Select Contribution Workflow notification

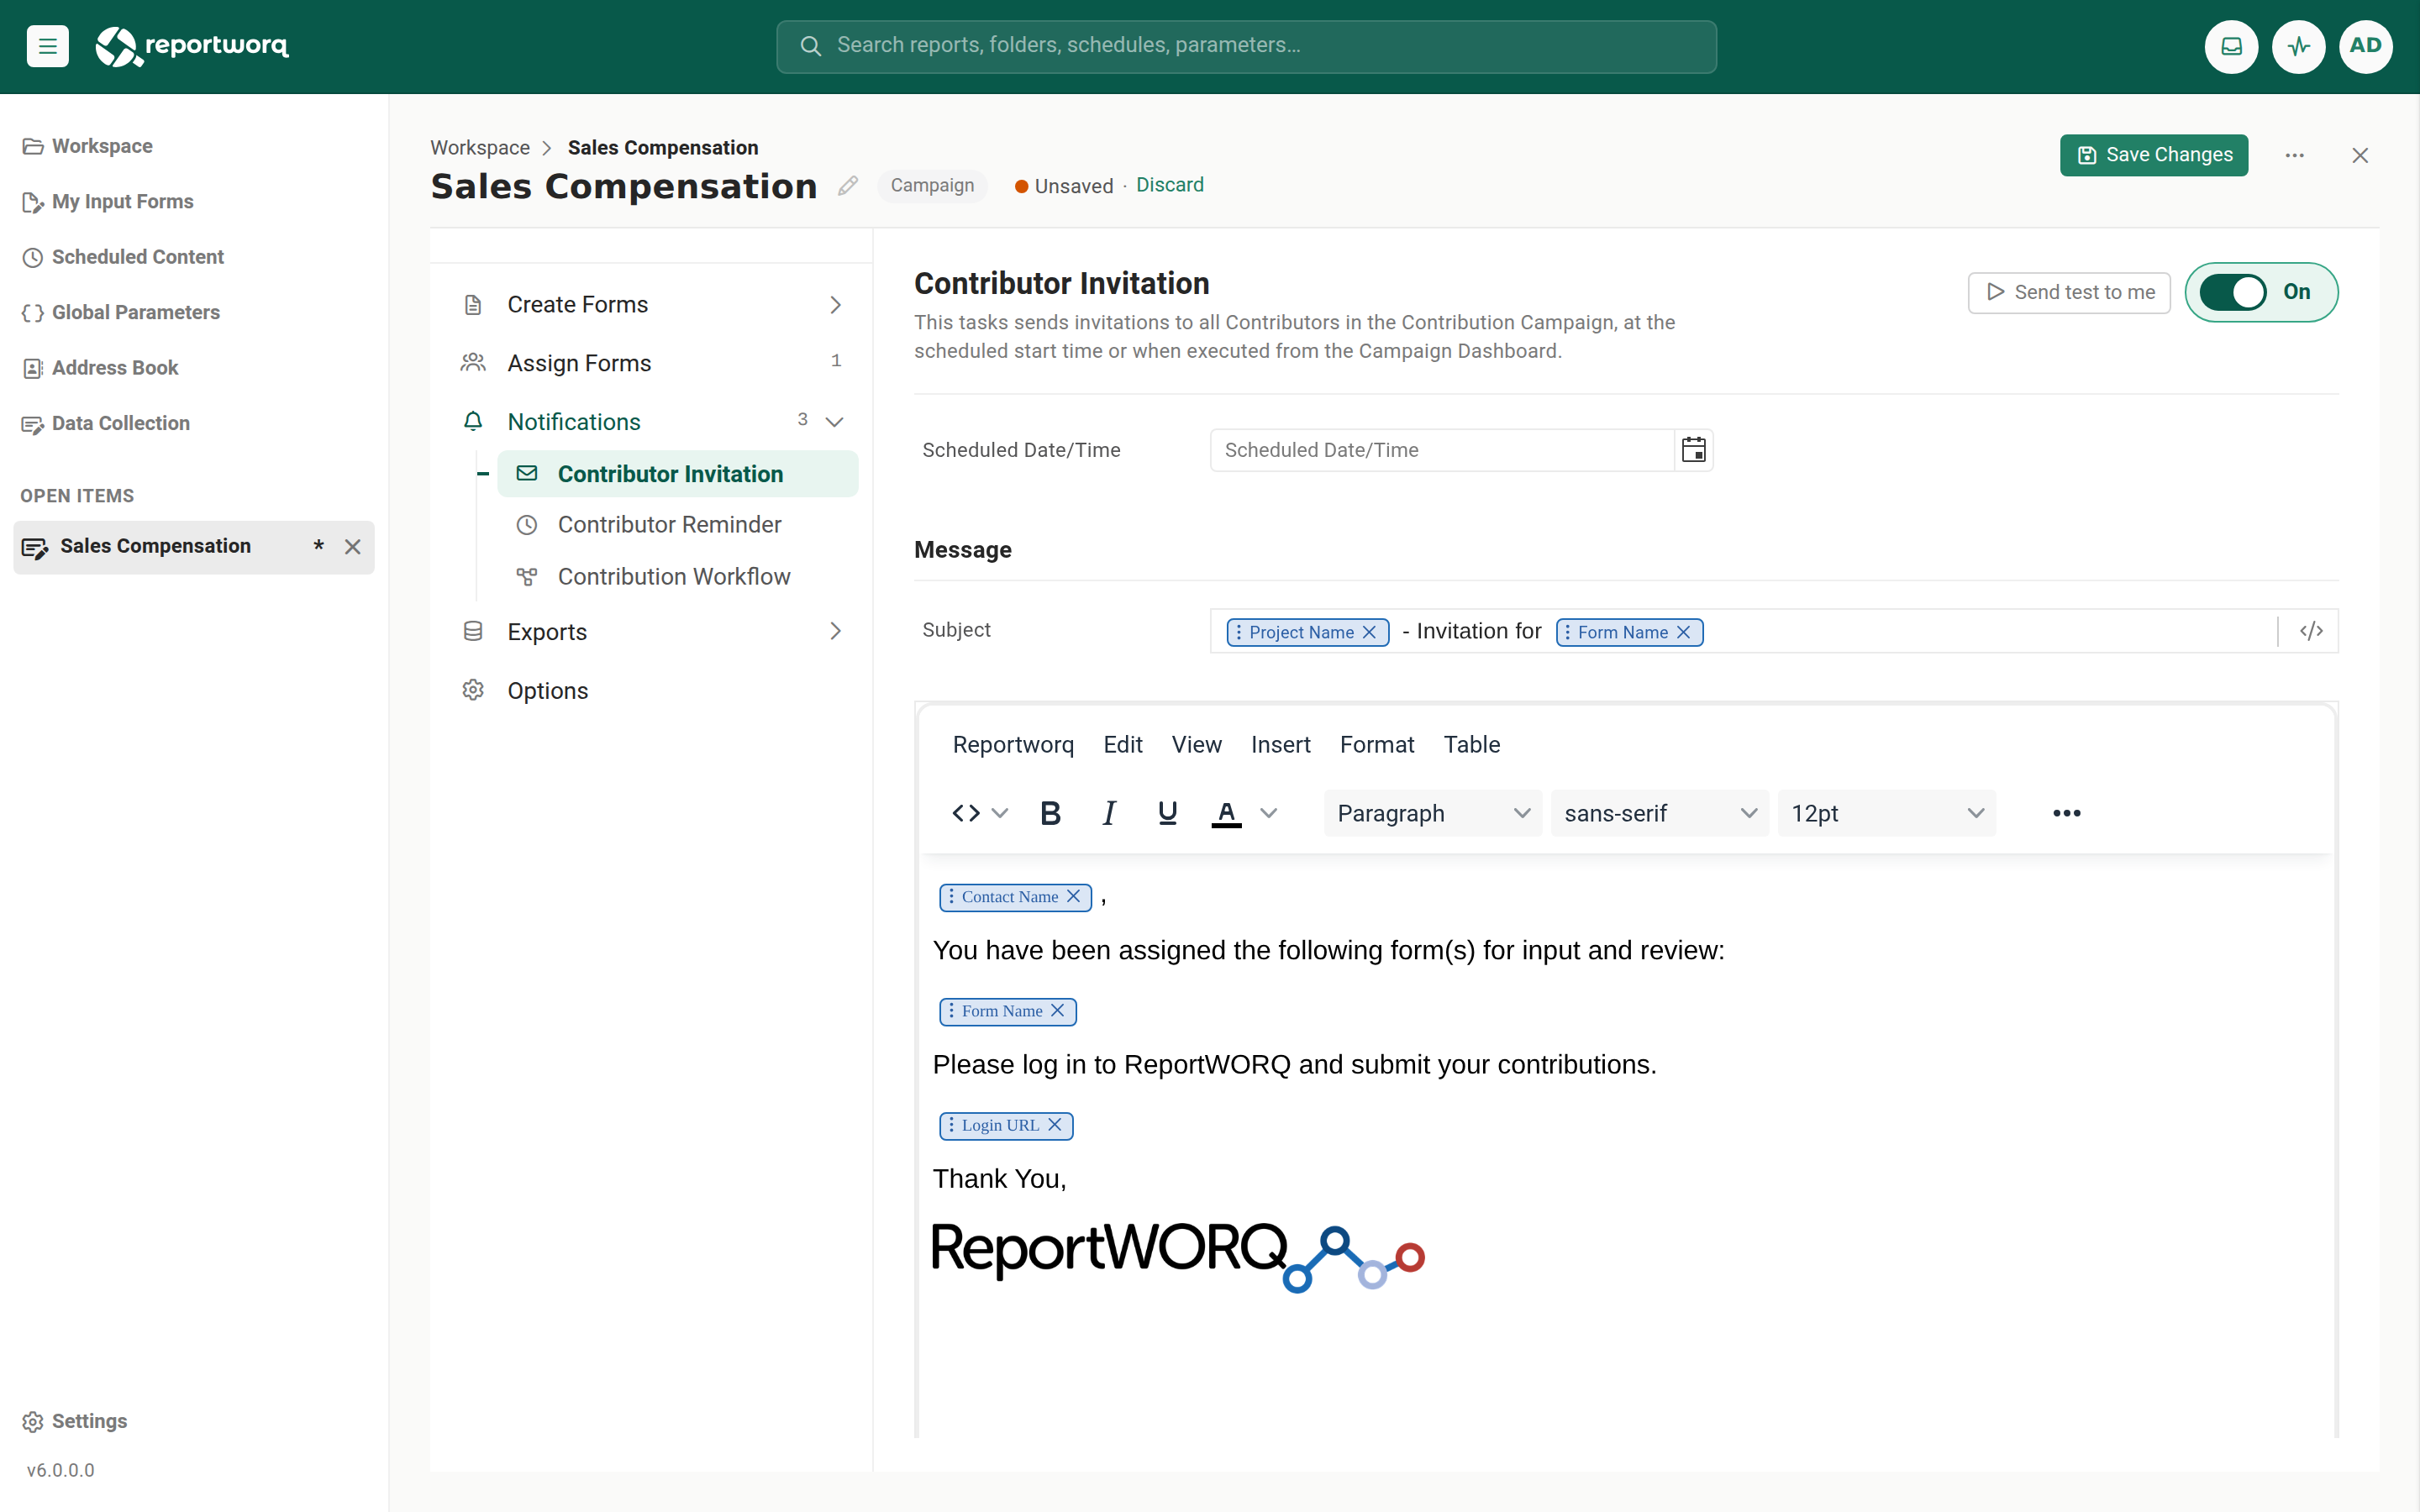coord(677,576)
